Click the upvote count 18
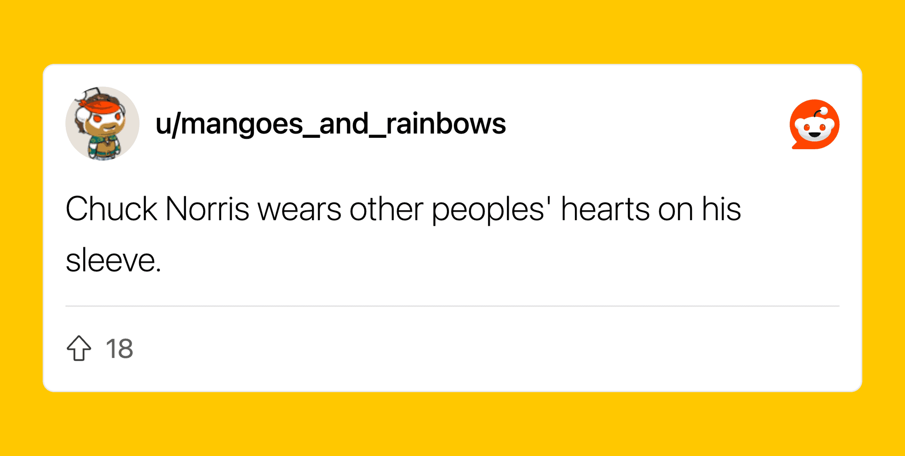 coord(119,349)
